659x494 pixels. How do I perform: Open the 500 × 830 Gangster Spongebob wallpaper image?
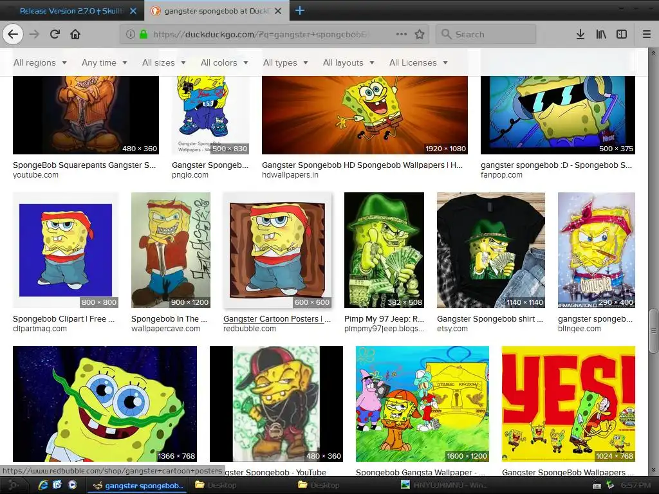210,115
